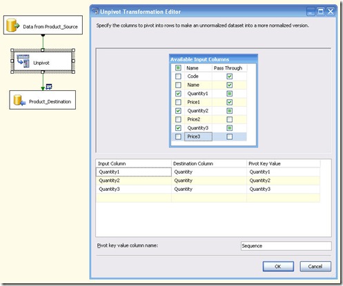This screenshot has width=343, height=286.
Task: Toggle Pass Through for the Price1 column
Action: (x=229, y=102)
